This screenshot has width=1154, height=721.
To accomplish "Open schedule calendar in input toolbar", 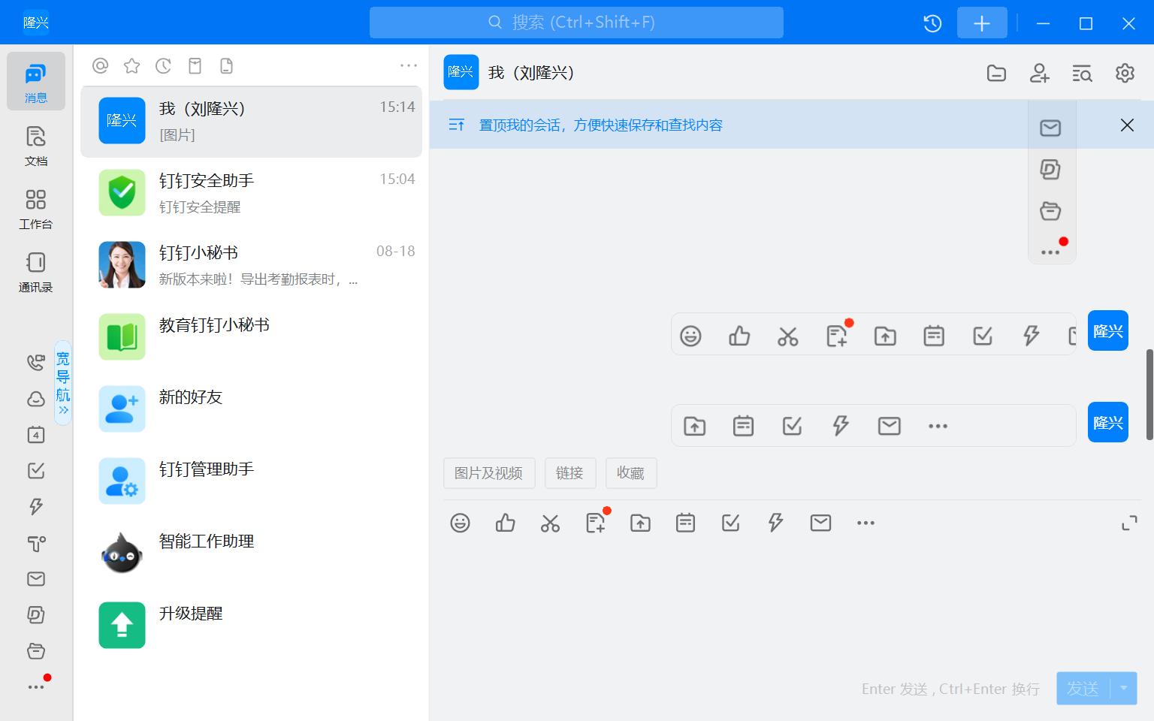I will pos(685,523).
